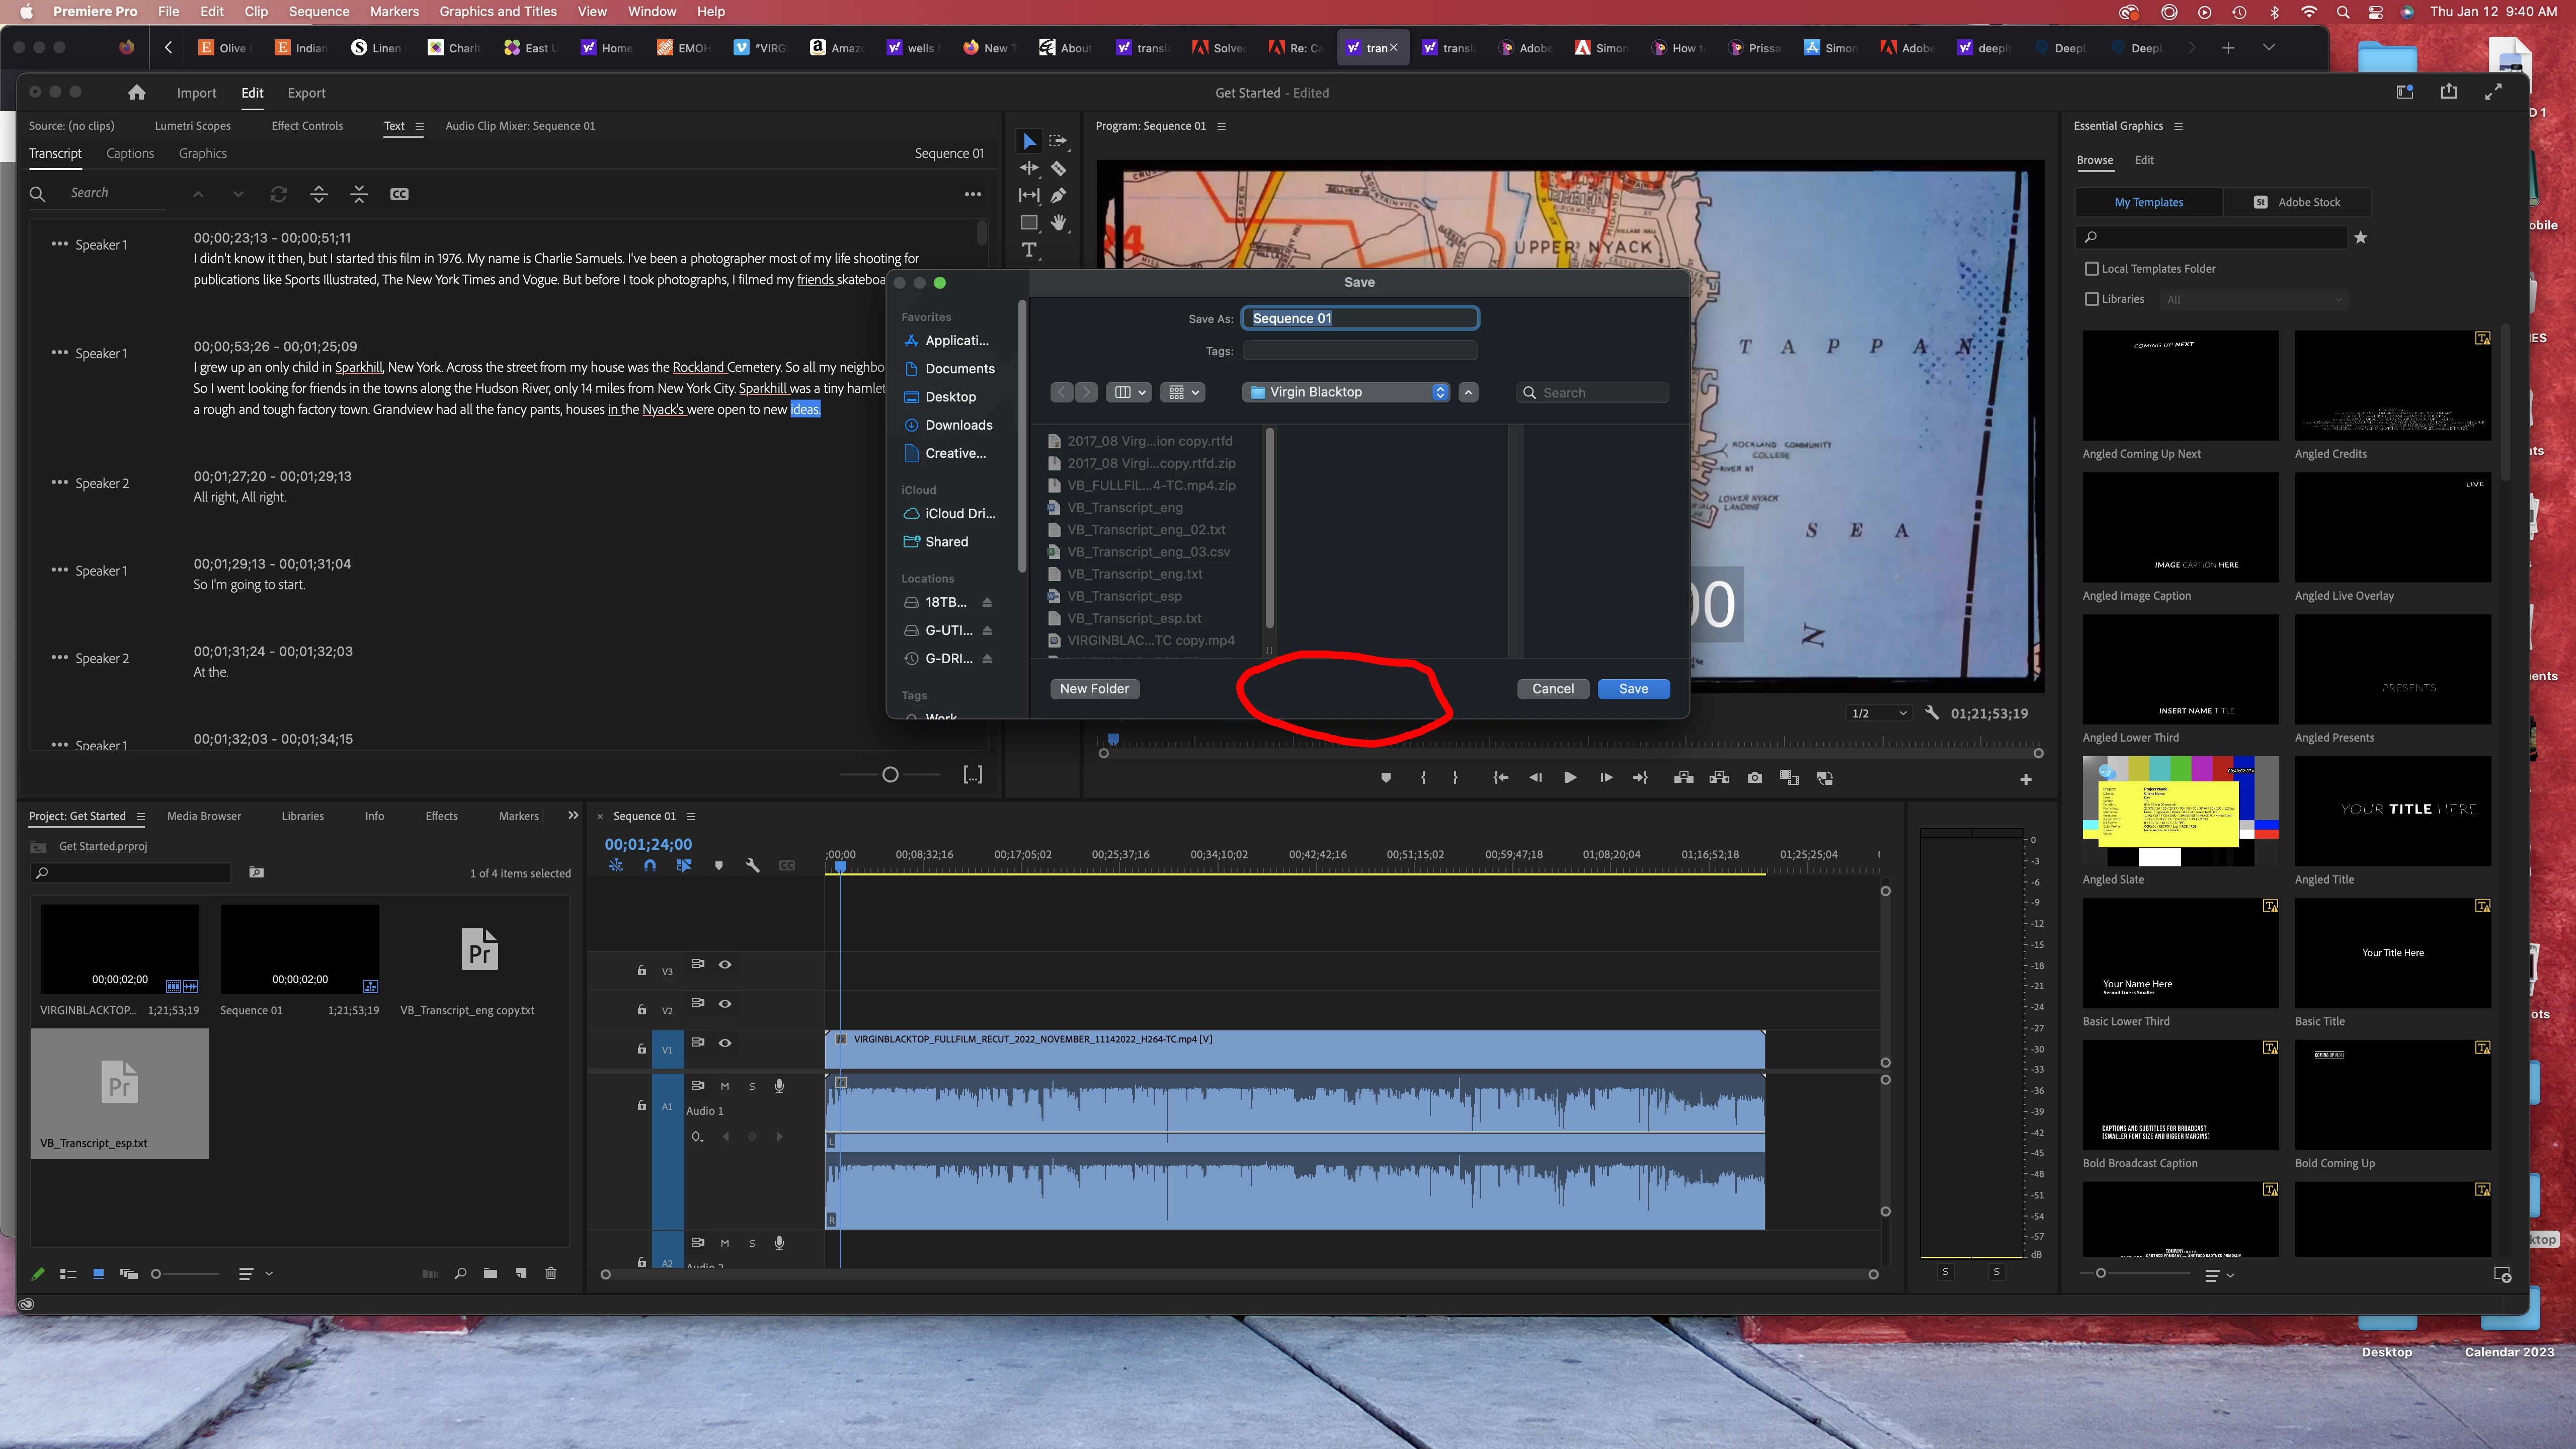Open the Virgin Blacktop folder dropdown

(x=1347, y=392)
